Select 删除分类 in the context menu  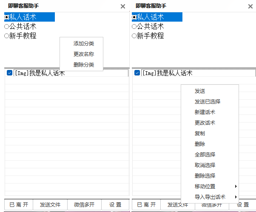click(83, 65)
